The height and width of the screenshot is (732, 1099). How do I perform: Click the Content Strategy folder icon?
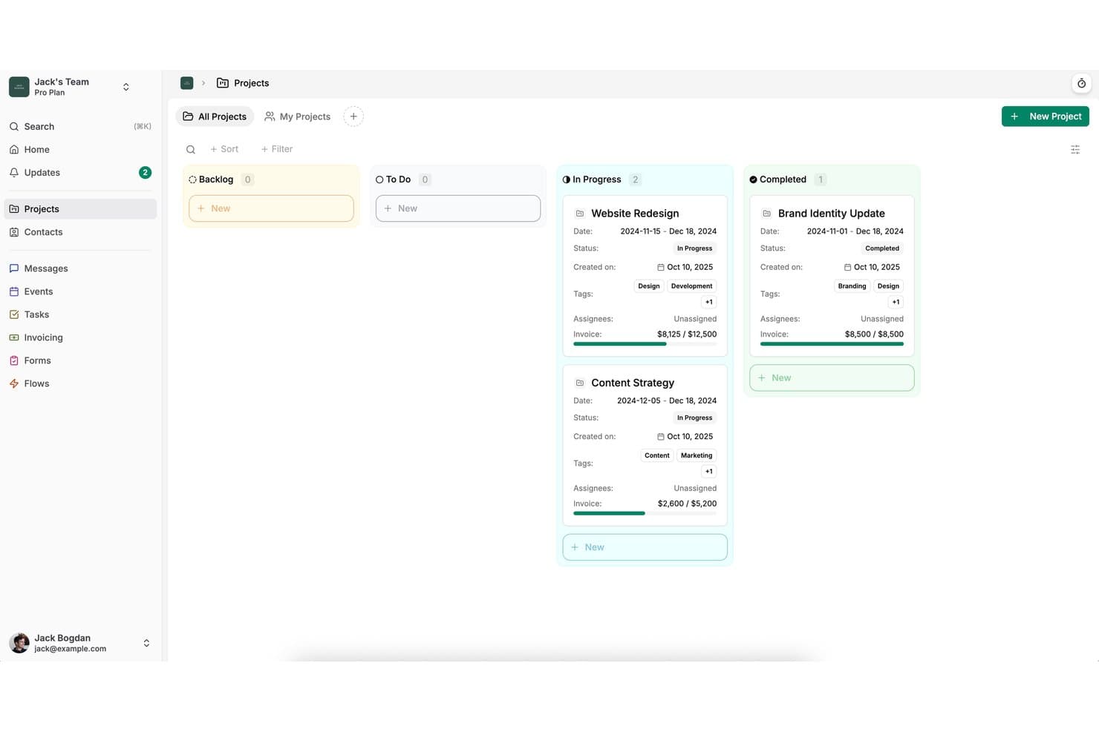pos(580,383)
